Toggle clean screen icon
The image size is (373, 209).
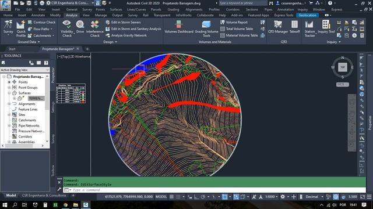click(x=363, y=197)
